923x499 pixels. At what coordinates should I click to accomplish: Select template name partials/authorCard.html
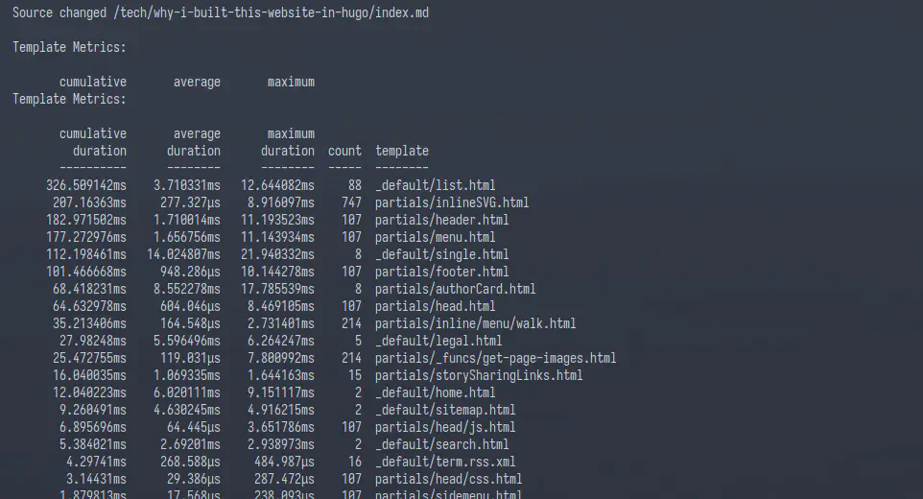click(x=456, y=289)
